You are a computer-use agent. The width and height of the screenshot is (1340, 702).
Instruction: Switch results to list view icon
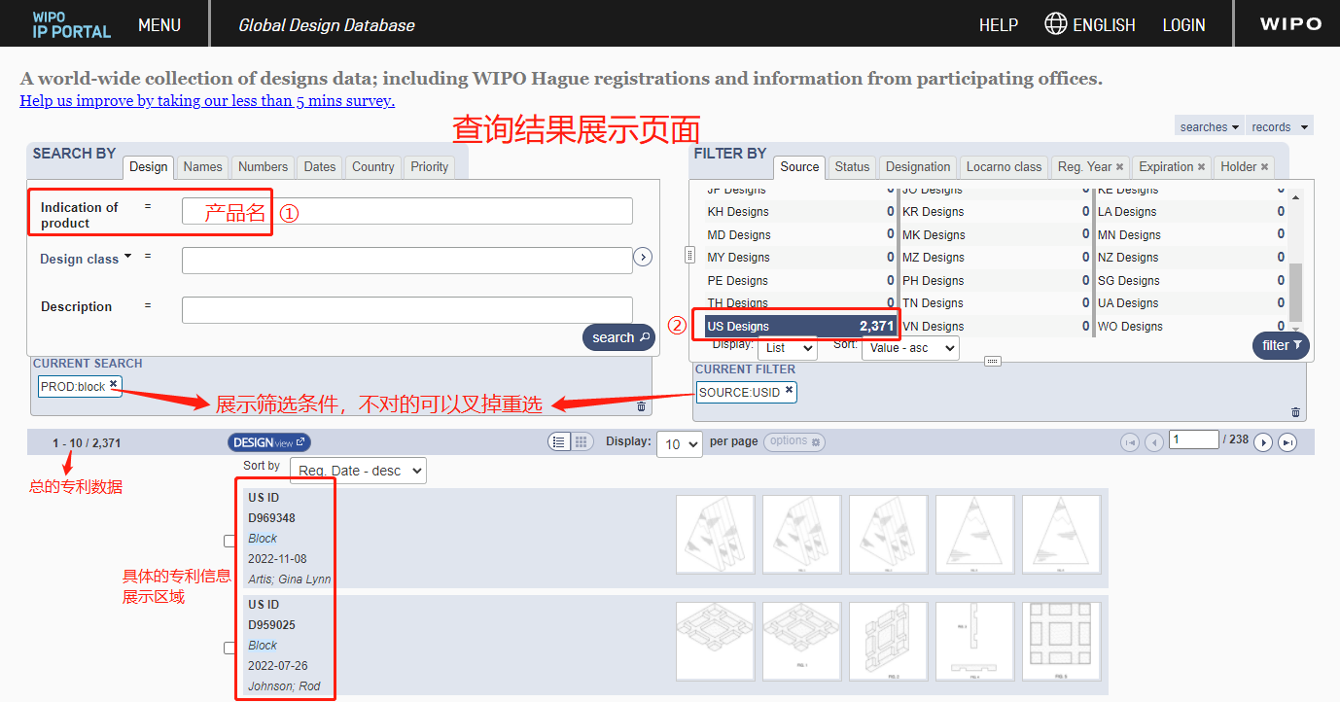(559, 442)
